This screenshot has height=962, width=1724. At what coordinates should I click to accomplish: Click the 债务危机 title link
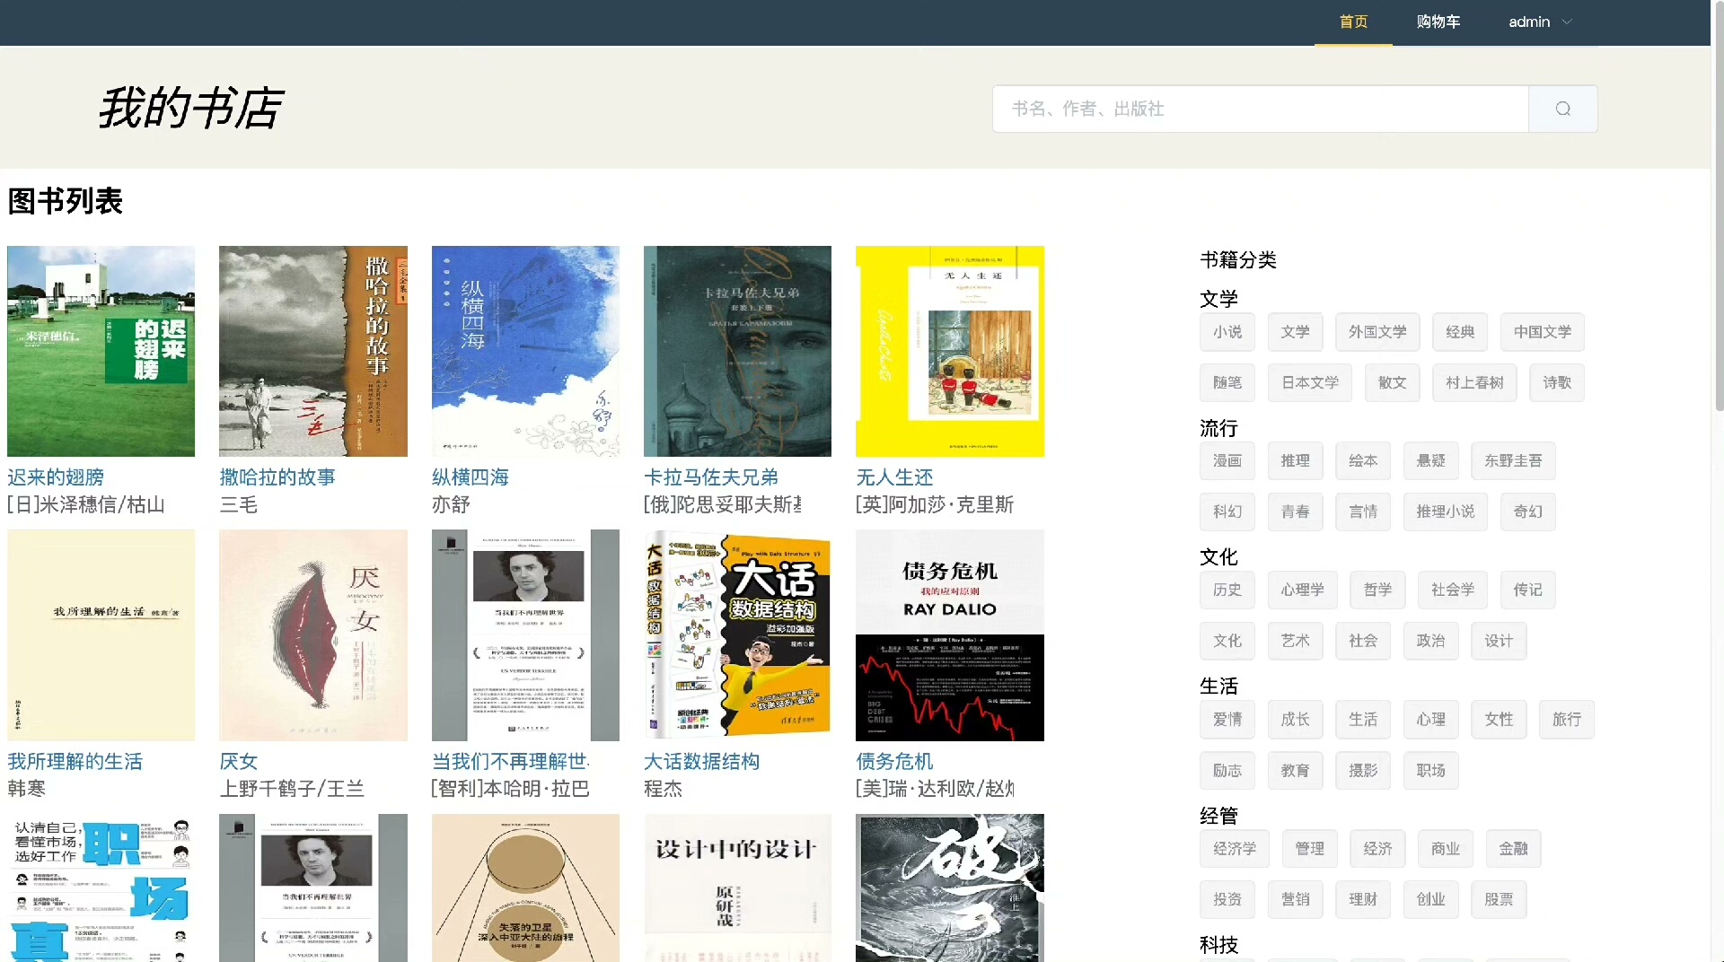894,762
